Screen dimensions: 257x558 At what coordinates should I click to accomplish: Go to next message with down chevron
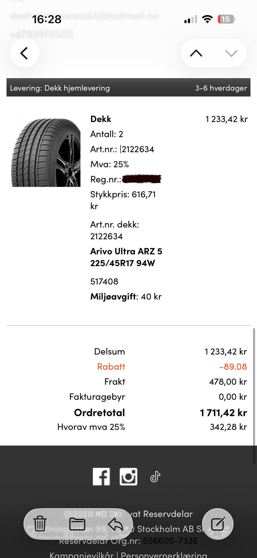(x=231, y=53)
